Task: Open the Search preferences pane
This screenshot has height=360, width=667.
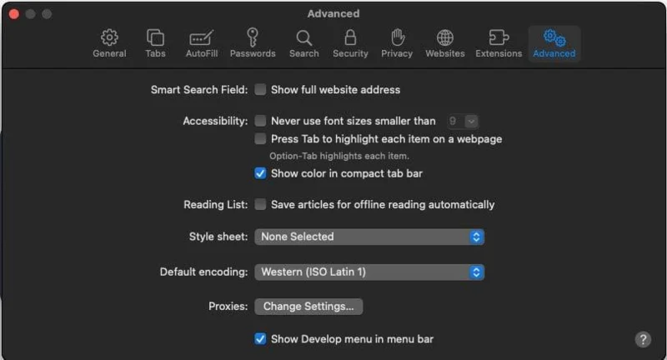Action: click(x=303, y=43)
